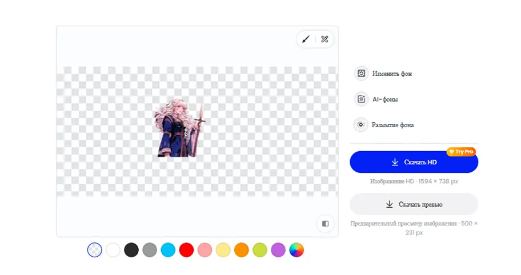Click the cutout character in the canvas
This screenshot has width=521, height=275.
coord(180,128)
